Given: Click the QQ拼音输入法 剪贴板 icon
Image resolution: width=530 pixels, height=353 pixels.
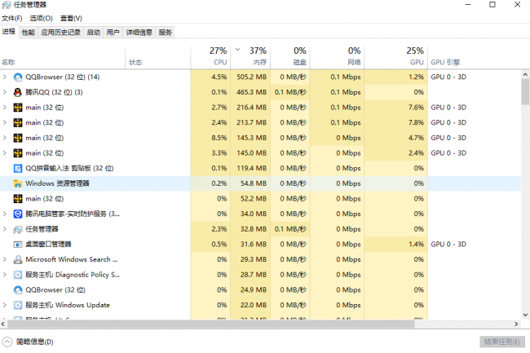Looking at the screenshot, I should 18,168.
